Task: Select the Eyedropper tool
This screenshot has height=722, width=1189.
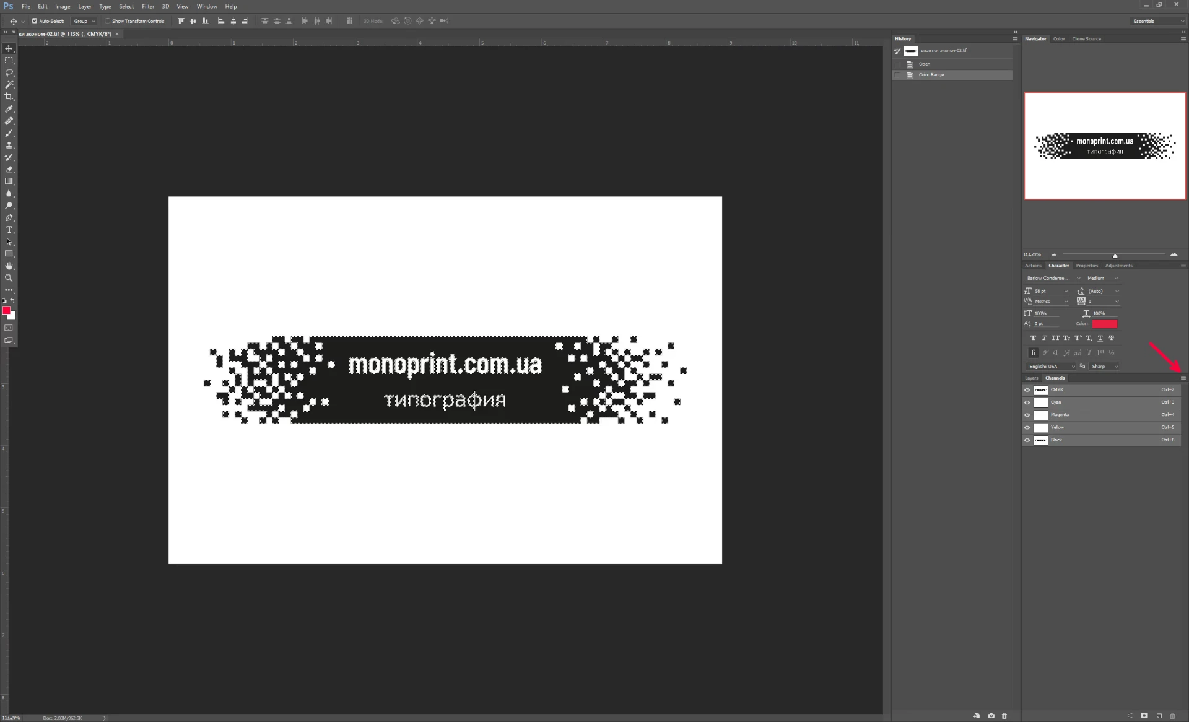Action: point(9,109)
